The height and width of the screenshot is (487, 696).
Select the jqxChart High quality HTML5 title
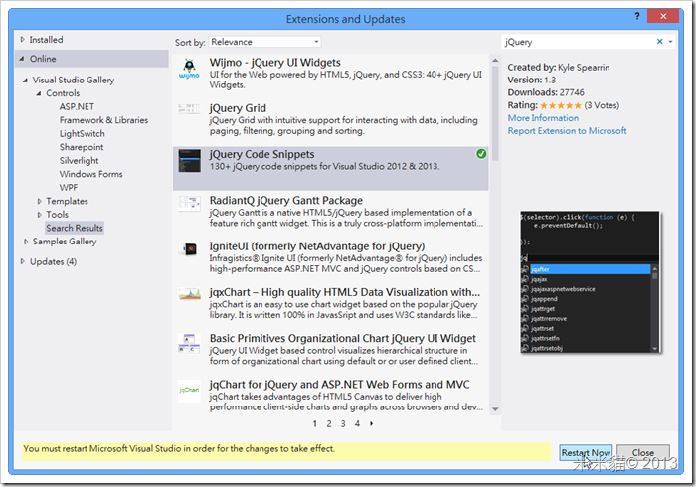coord(345,292)
